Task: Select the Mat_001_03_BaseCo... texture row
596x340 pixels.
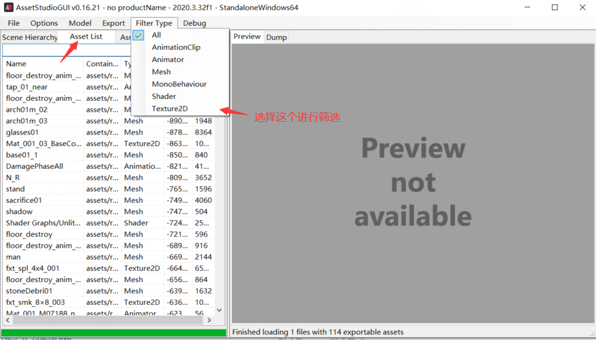Action: (x=108, y=144)
